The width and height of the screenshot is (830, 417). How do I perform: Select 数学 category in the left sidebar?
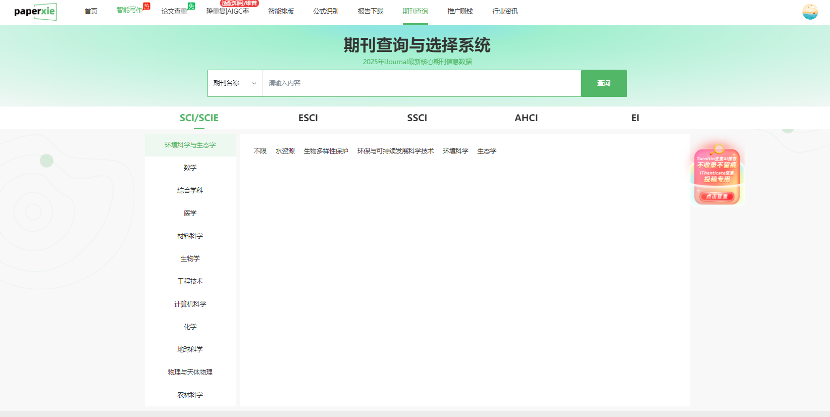click(x=190, y=168)
